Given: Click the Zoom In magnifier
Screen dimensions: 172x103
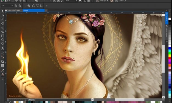Looking at the screenshot, I should click(x=16, y=6).
